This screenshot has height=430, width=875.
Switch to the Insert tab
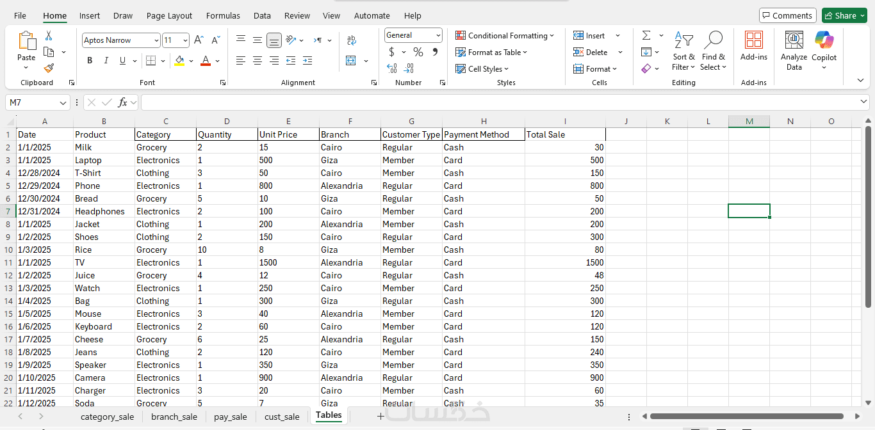coord(90,15)
